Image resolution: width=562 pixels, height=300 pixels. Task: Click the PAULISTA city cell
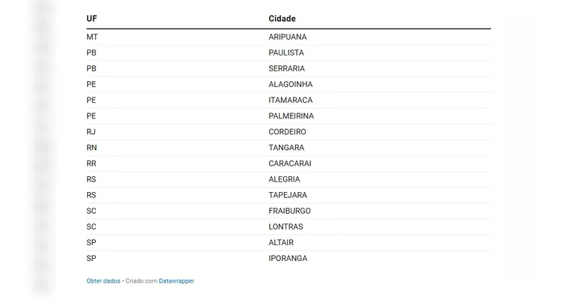pos(286,52)
